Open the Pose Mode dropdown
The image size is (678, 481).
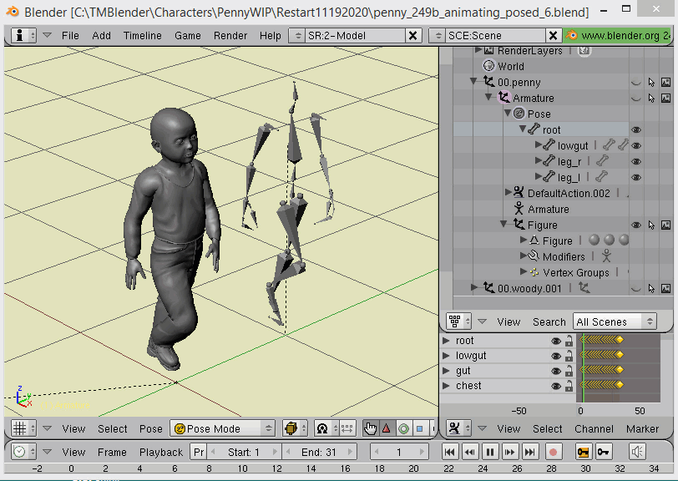click(x=222, y=428)
